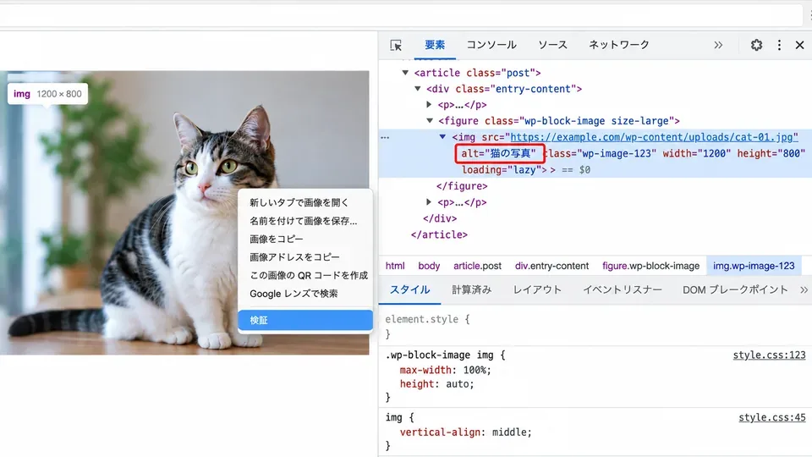Viewport: 812px width, 457px height.
Task: Select the class="wp-image-123" attribute
Action: pyautogui.click(x=601, y=153)
